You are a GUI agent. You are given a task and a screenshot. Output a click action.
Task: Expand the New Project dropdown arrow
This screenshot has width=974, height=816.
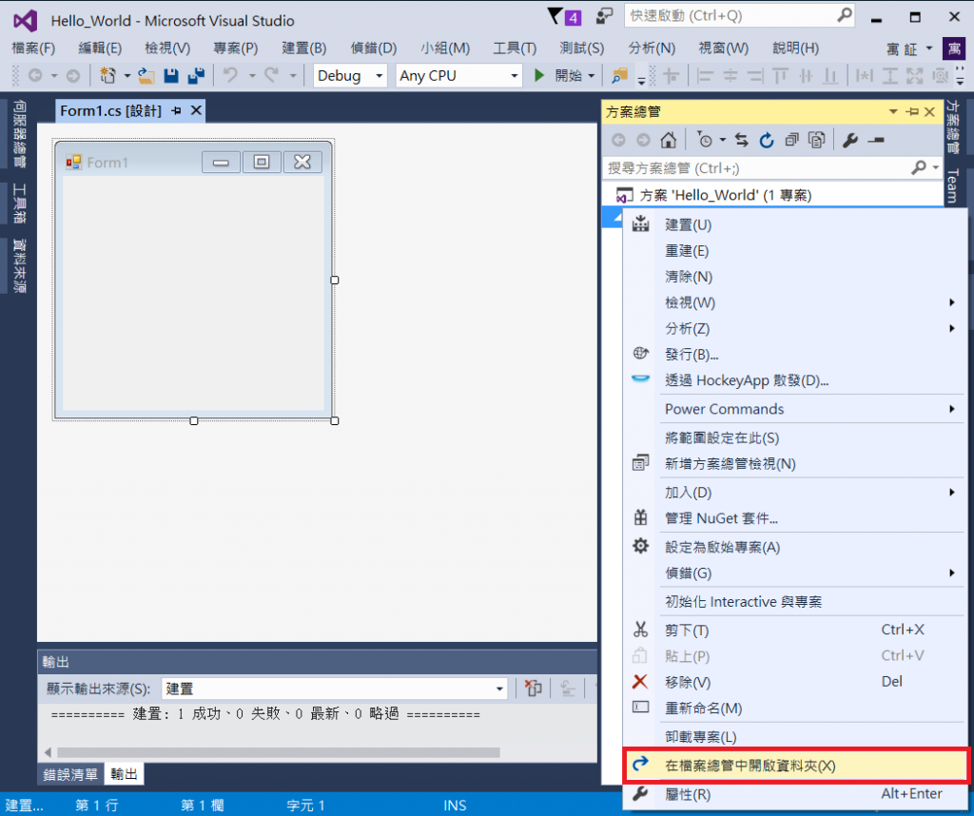coord(127,76)
